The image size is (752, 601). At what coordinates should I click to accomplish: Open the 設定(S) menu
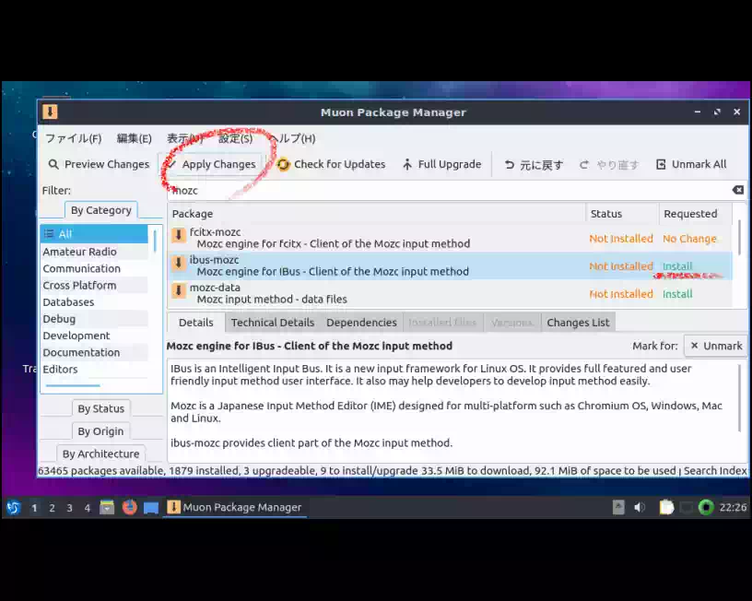coord(236,138)
